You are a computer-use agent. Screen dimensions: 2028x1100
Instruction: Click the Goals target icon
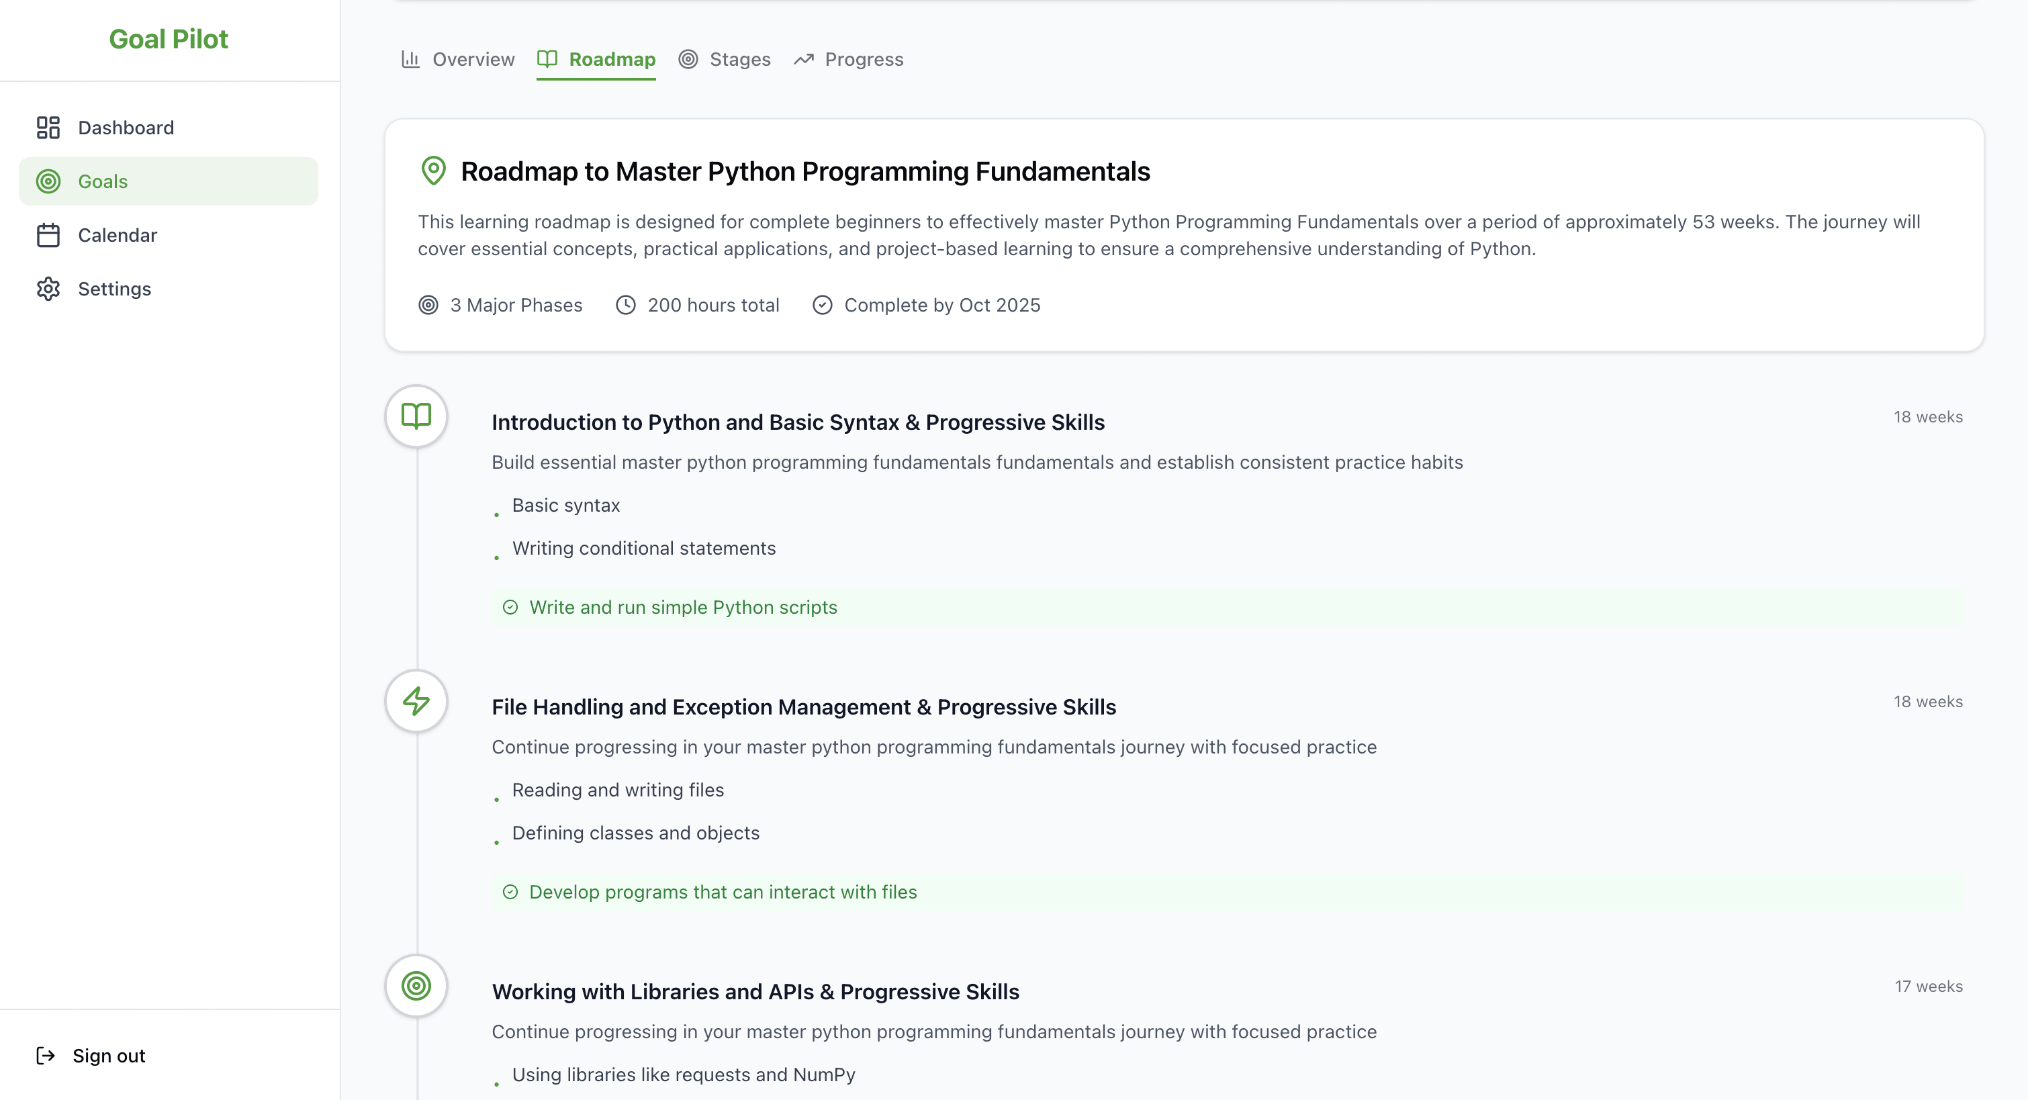pyautogui.click(x=48, y=181)
